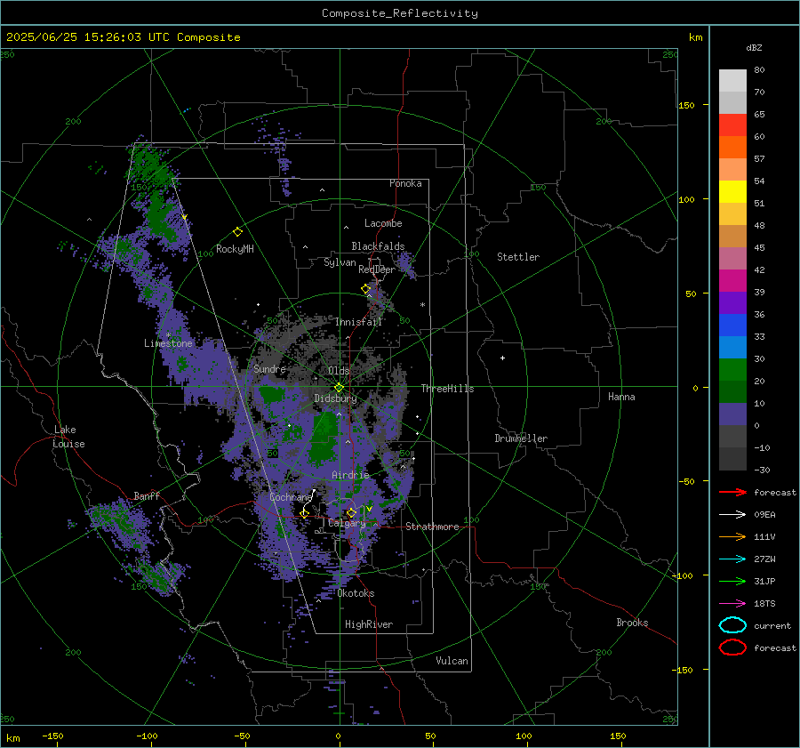
Task: Click the Airdrie city label
Action: click(x=350, y=475)
